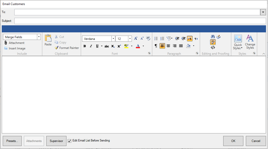Image resolution: width=268 pixels, height=149 pixels.
Task: Open the Change Styles menu
Action: [x=250, y=42]
